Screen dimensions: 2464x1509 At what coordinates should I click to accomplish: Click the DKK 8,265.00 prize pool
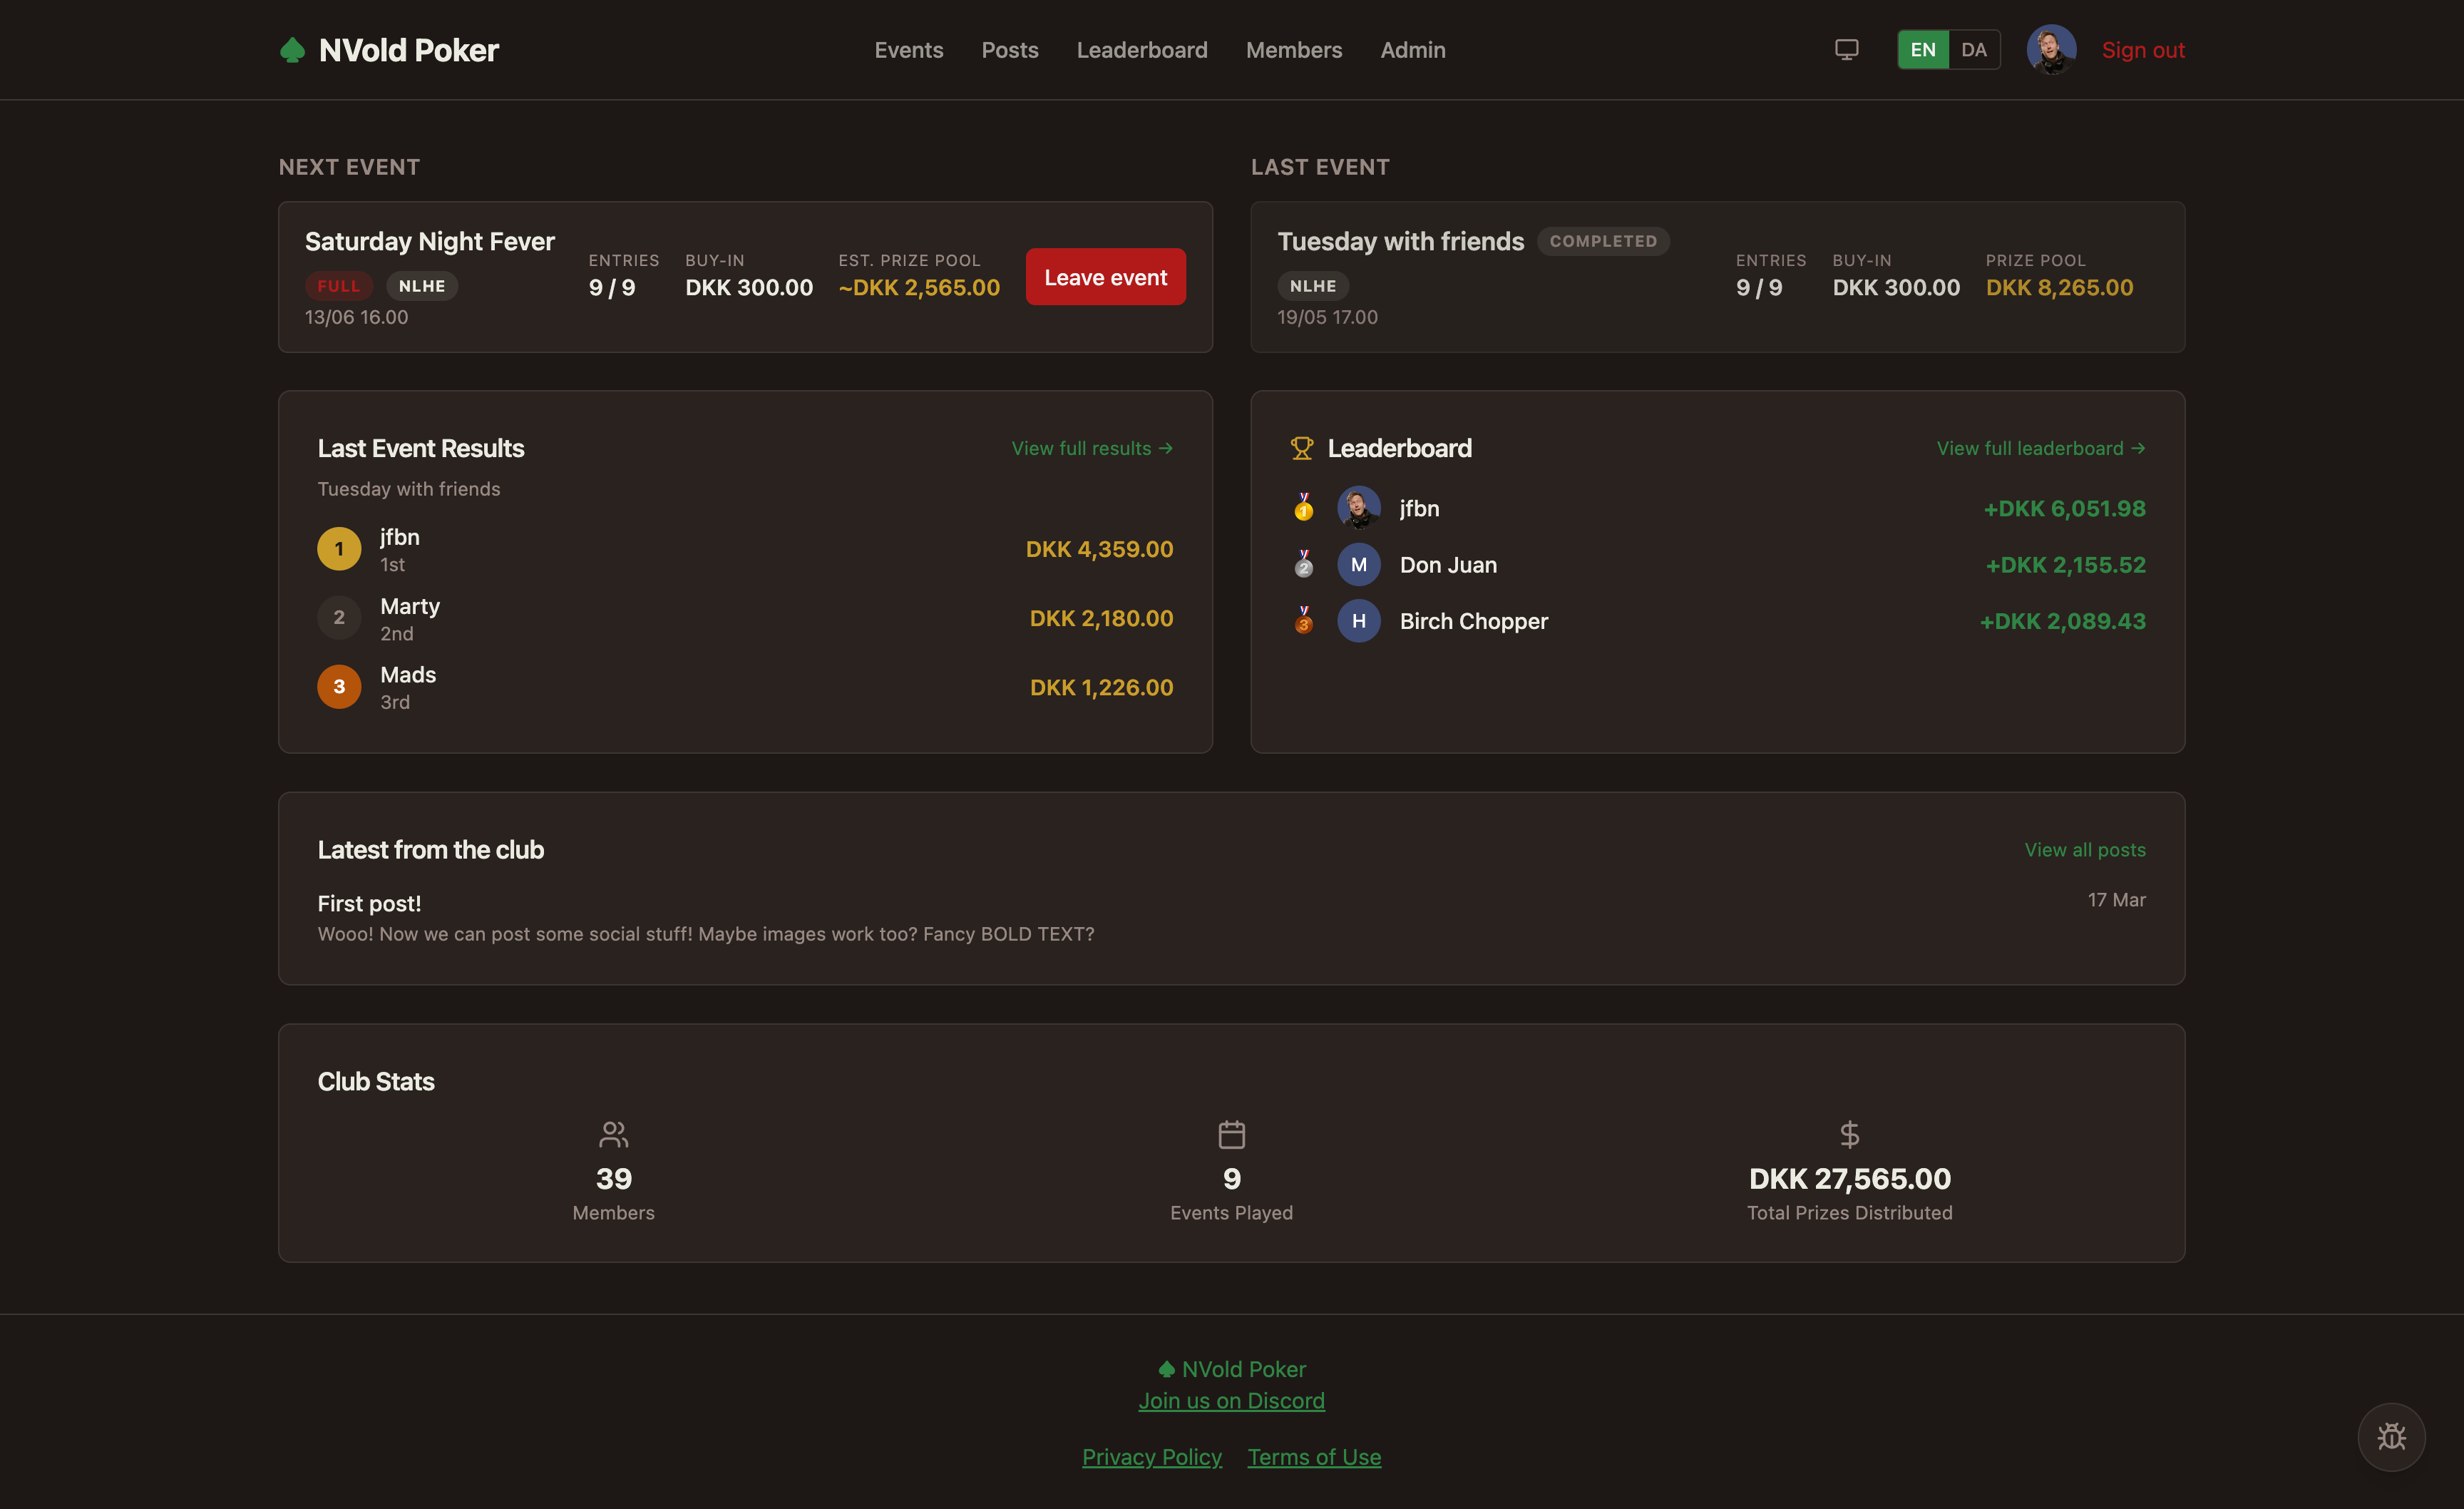coord(2059,288)
